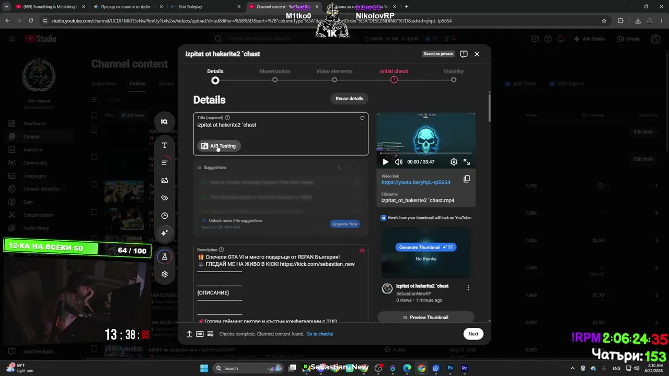Open Photoshop from the taskbar
669x376 pixels.
coord(450,368)
